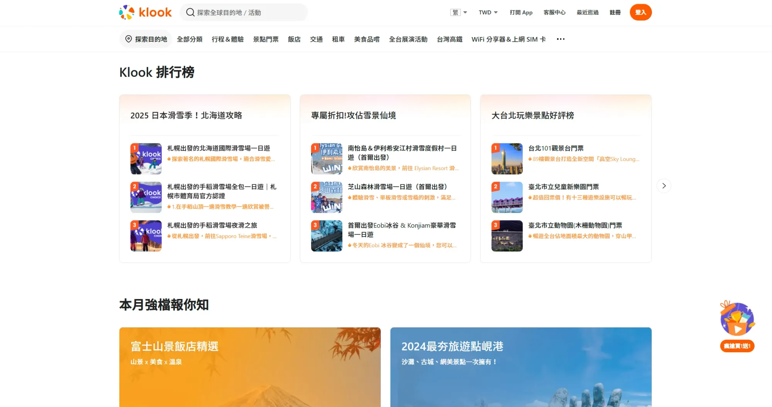Click the 暢遊全台佔地面積最大的動物園 description
Viewport: 772px width, 407px height.
coord(582,236)
